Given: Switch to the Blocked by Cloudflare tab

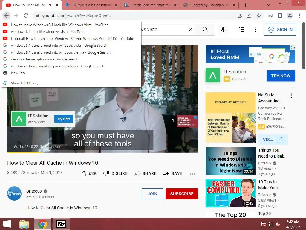Looking at the screenshot, I should [209, 5].
